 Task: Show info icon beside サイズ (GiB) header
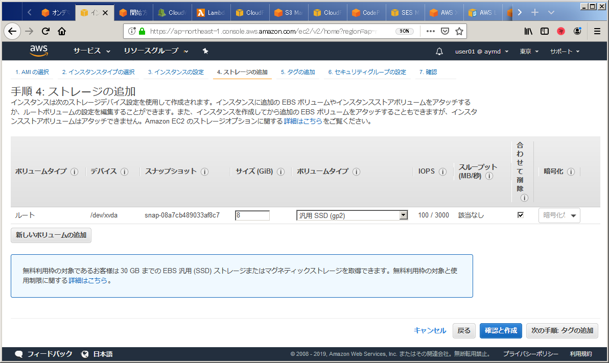click(x=281, y=172)
